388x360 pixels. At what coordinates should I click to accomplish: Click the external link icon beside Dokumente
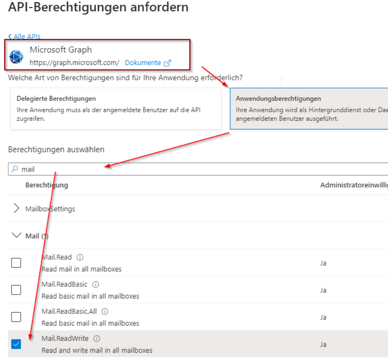[x=168, y=63]
